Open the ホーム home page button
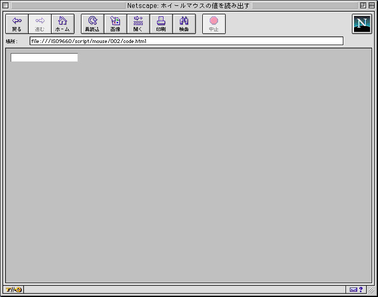 (63, 24)
